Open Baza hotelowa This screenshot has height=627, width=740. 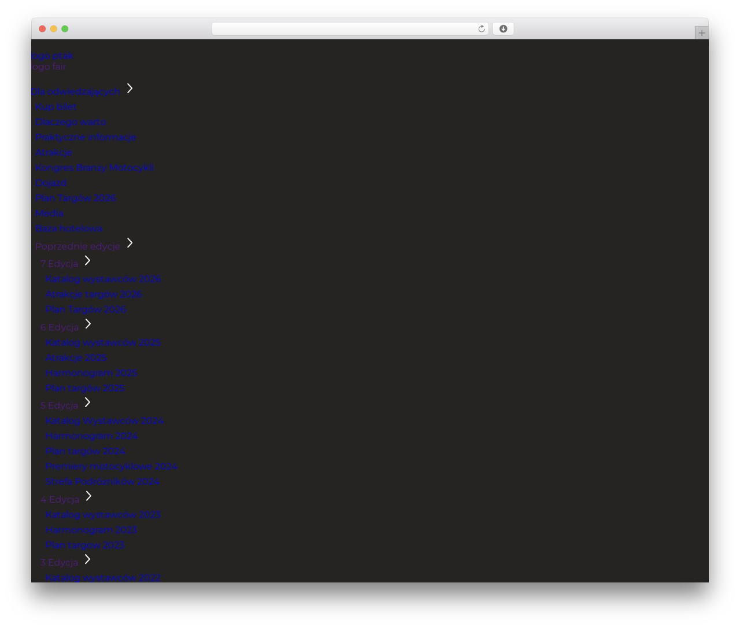click(x=69, y=228)
